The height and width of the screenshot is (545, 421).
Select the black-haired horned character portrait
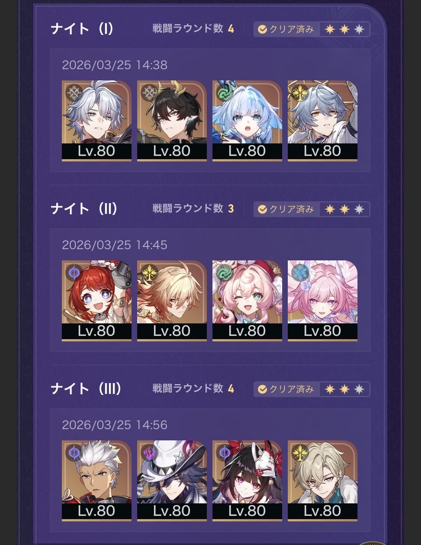(x=172, y=120)
